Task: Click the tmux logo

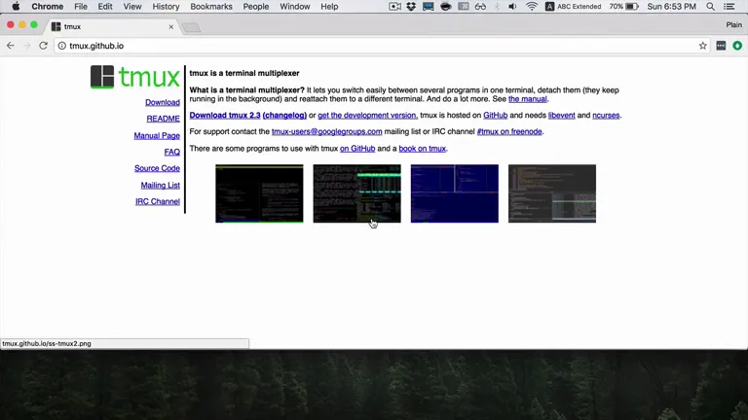Action: [135, 77]
